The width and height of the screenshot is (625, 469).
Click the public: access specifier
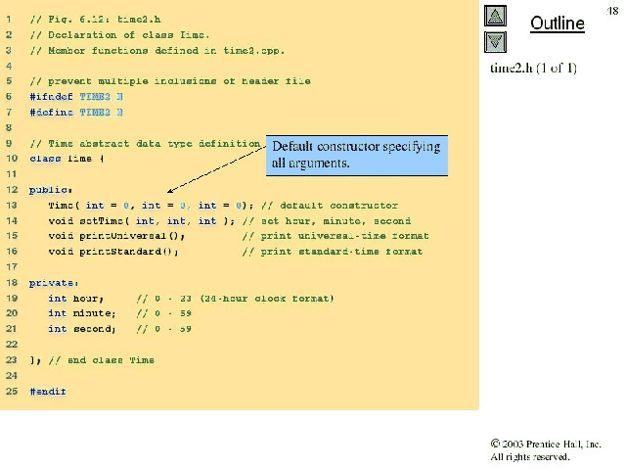pos(51,189)
